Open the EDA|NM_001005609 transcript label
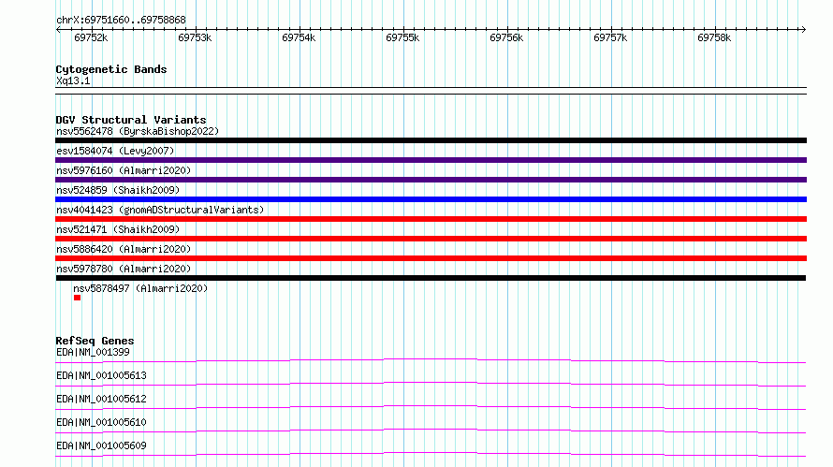This screenshot has height=467, width=833. [101, 445]
